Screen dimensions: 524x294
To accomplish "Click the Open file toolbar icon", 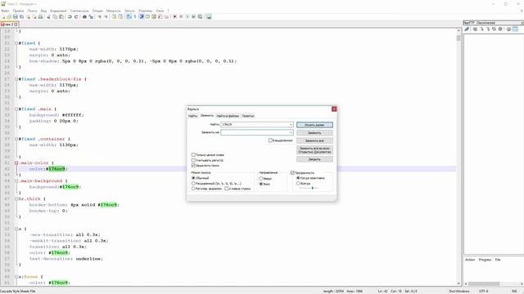I will coord(9,16).
